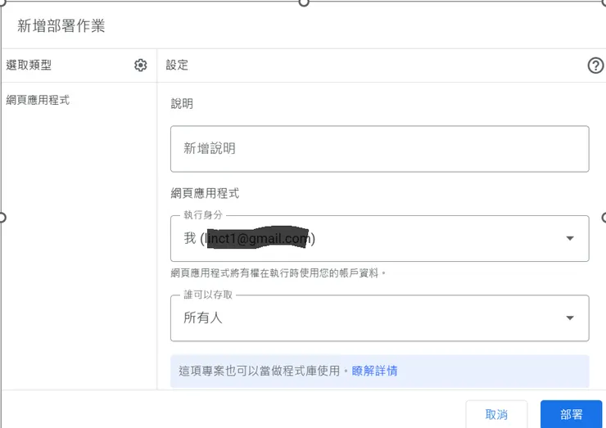The image size is (606, 428).
Task: Open the help question mark icon
Action: coord(595,65)
